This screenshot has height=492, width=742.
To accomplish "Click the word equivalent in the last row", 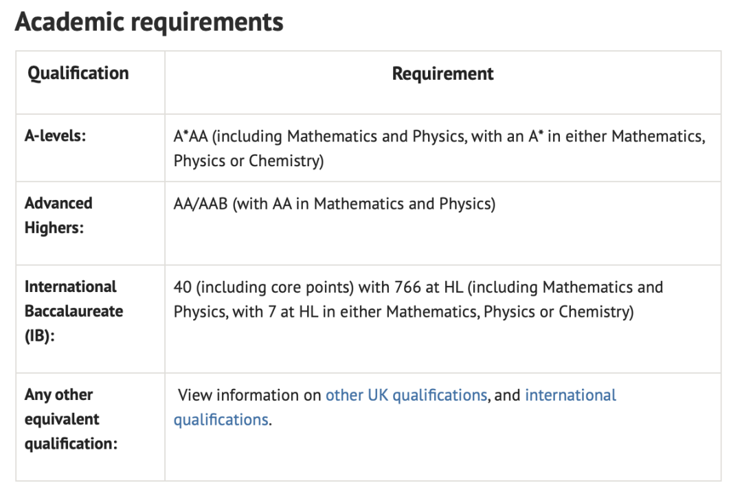I will point(62,419).
